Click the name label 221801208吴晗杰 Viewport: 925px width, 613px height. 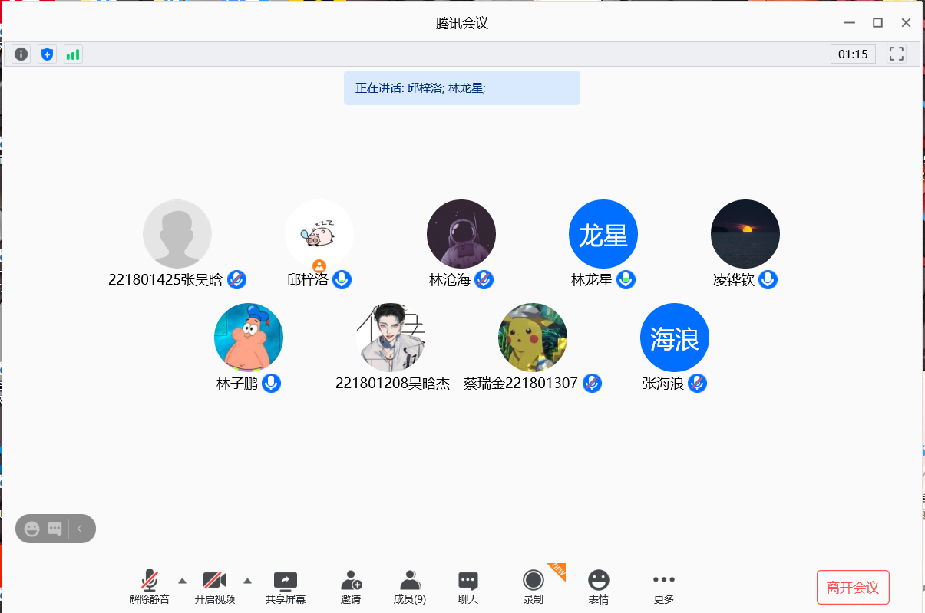click(393, 384)
